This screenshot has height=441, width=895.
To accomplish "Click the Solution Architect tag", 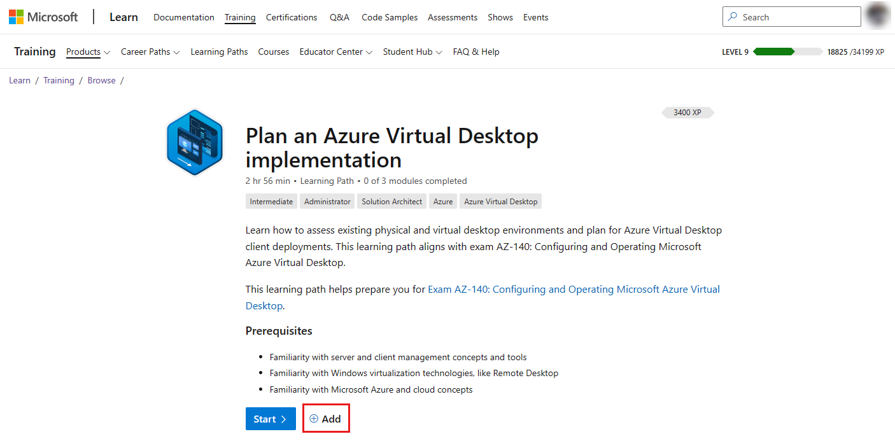I will tap(392, 202).
